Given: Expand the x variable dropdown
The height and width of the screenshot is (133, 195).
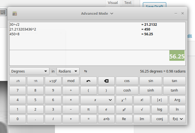Looking at the screenshot, I should [97, 100].
